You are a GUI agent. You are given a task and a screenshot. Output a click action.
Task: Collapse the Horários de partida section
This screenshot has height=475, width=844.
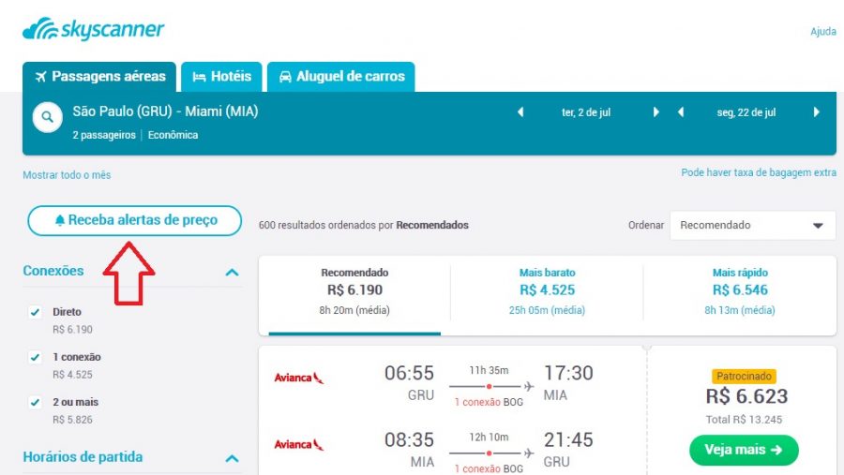click(232, 458)
